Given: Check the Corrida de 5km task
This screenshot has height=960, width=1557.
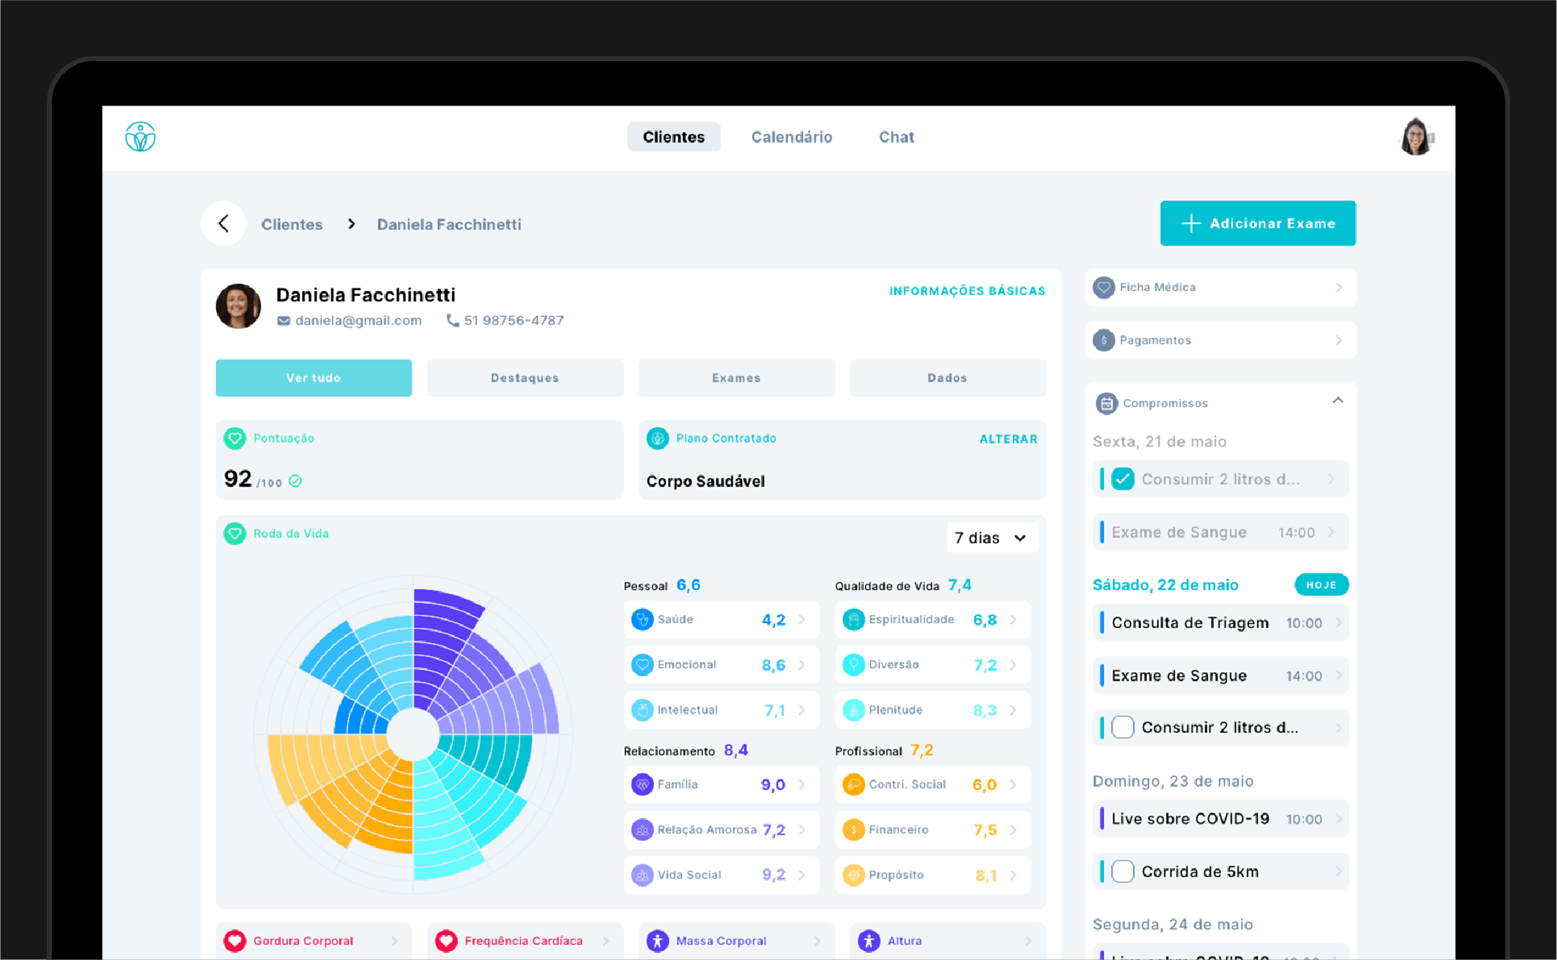Looking at the screenshot, I should coord(1122,871).
